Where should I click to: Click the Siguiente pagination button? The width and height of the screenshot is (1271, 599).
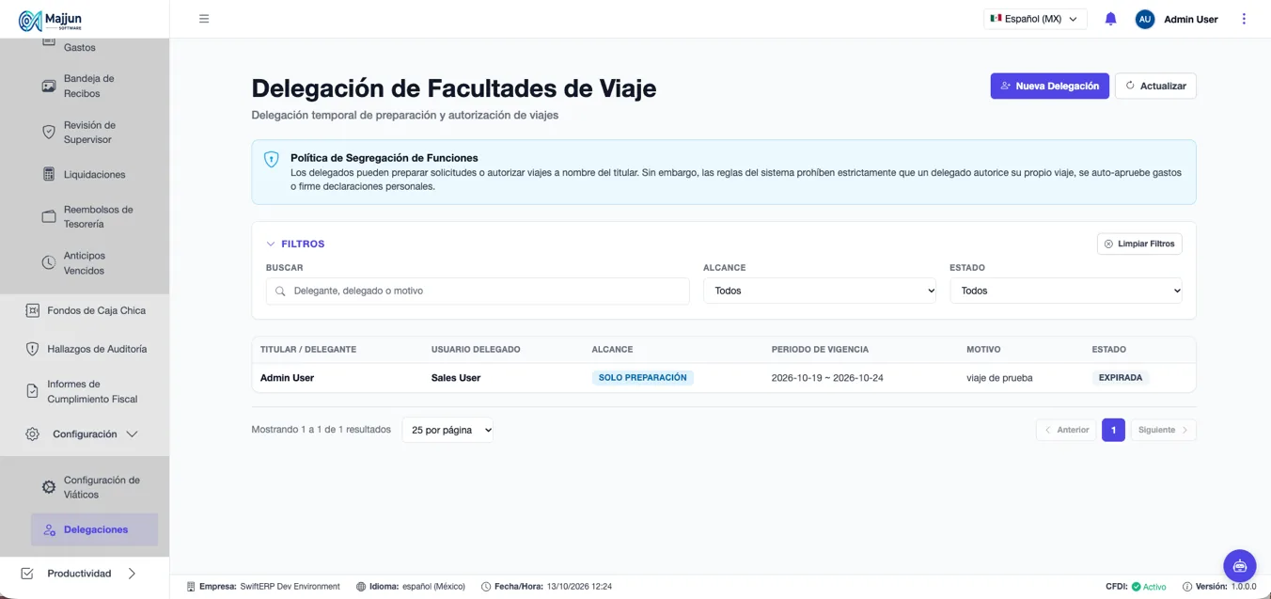[x=1164, y=430]
